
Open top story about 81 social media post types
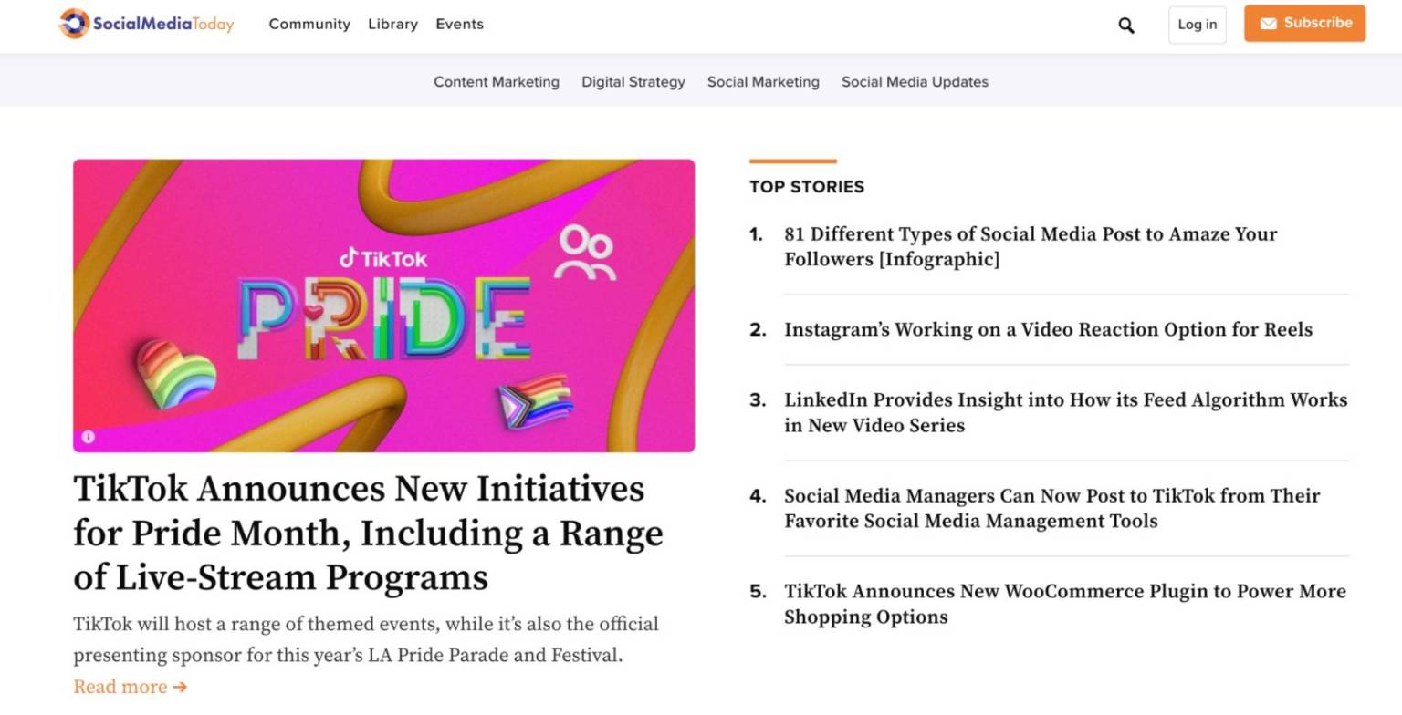pyautogui.click(x=1031, y=246)
